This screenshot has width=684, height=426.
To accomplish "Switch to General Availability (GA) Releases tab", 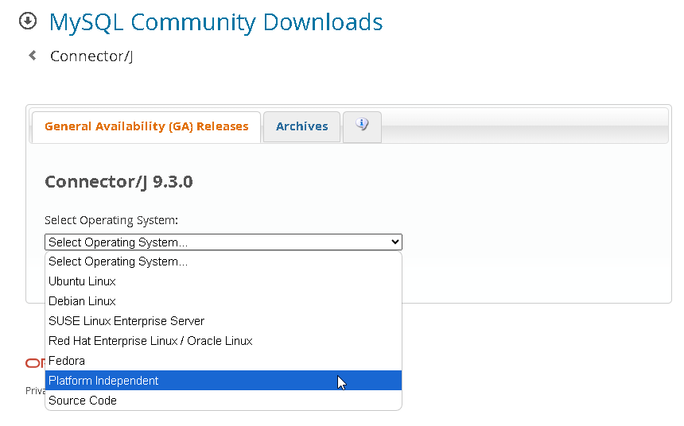I will 146,126.
